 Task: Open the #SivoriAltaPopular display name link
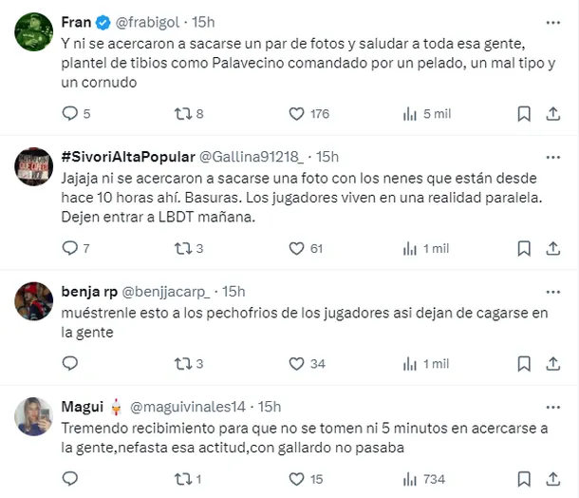(x=124, y=156)
